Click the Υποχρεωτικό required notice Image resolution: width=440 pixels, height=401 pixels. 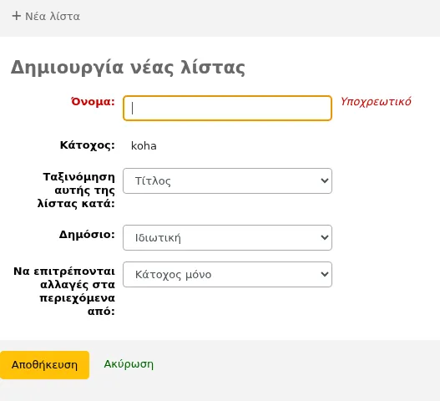tap(376, 101)
